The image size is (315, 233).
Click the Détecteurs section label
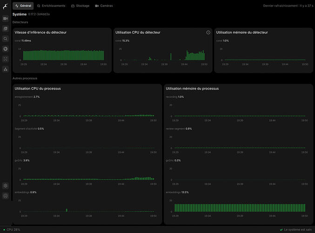(20, 22)
